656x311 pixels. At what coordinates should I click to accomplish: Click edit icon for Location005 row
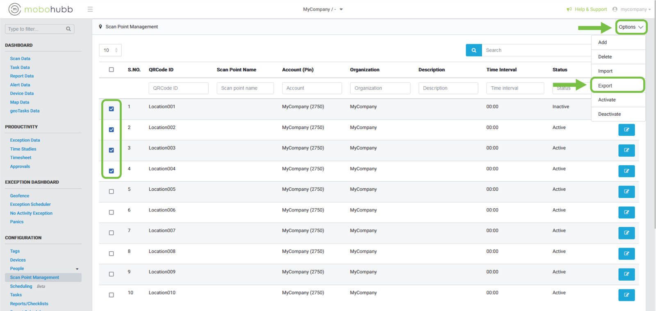pos(626,192)
